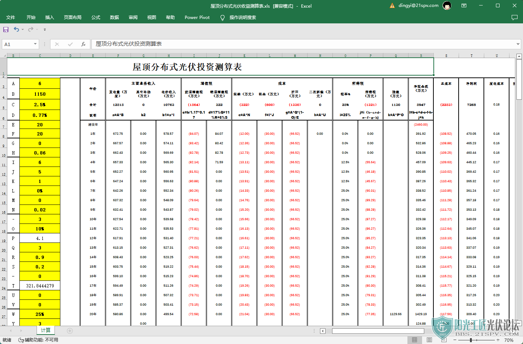Screen dimensions: 523x344
Task: Click the zoom slider handle
Action: [x=471, y=340]
